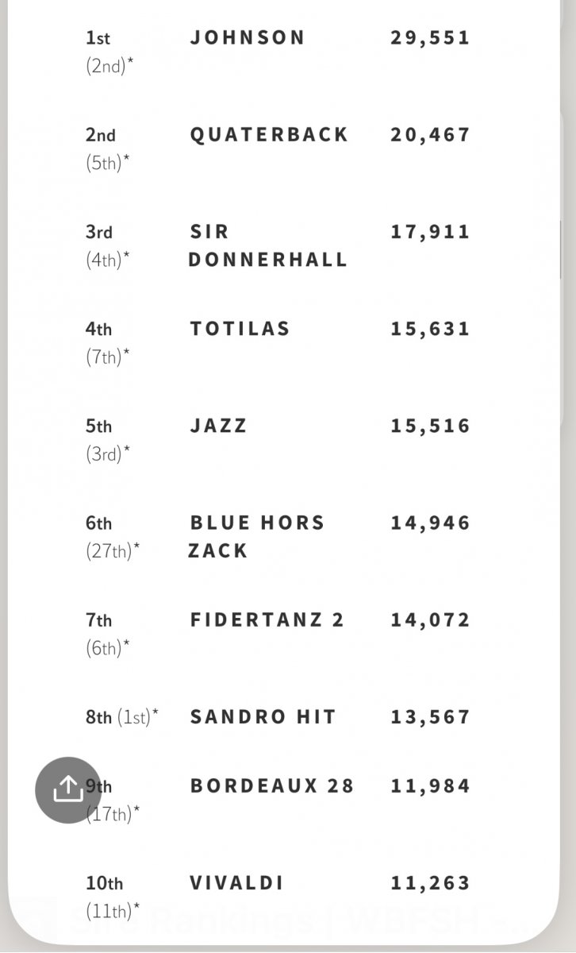Image resolution: width=576 pixels, height=953 pixels.
Task: Click the VIVALDI sire name
Action: [x=236, y=882]
